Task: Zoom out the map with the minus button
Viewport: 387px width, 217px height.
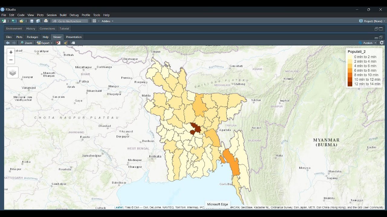Action: 11,60
